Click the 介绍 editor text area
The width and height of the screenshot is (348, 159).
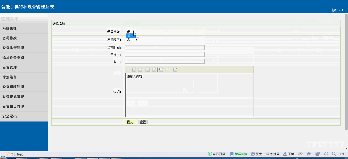pyautogui.click(x=189, y=95)
